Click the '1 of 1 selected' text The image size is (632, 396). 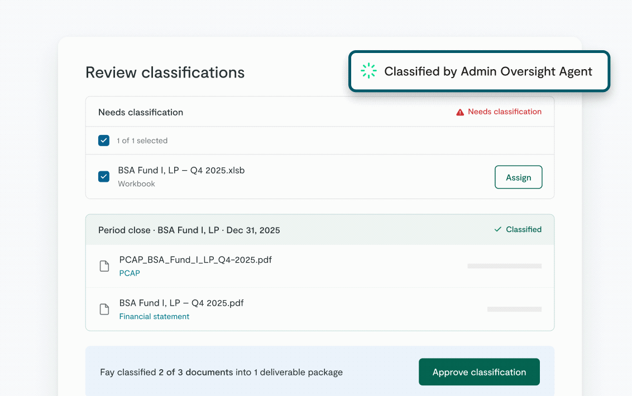pyautogui.click(x=142, y=141)
